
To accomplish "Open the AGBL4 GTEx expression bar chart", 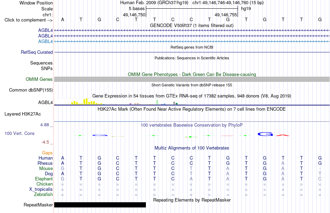I will (x=120, y=102).
